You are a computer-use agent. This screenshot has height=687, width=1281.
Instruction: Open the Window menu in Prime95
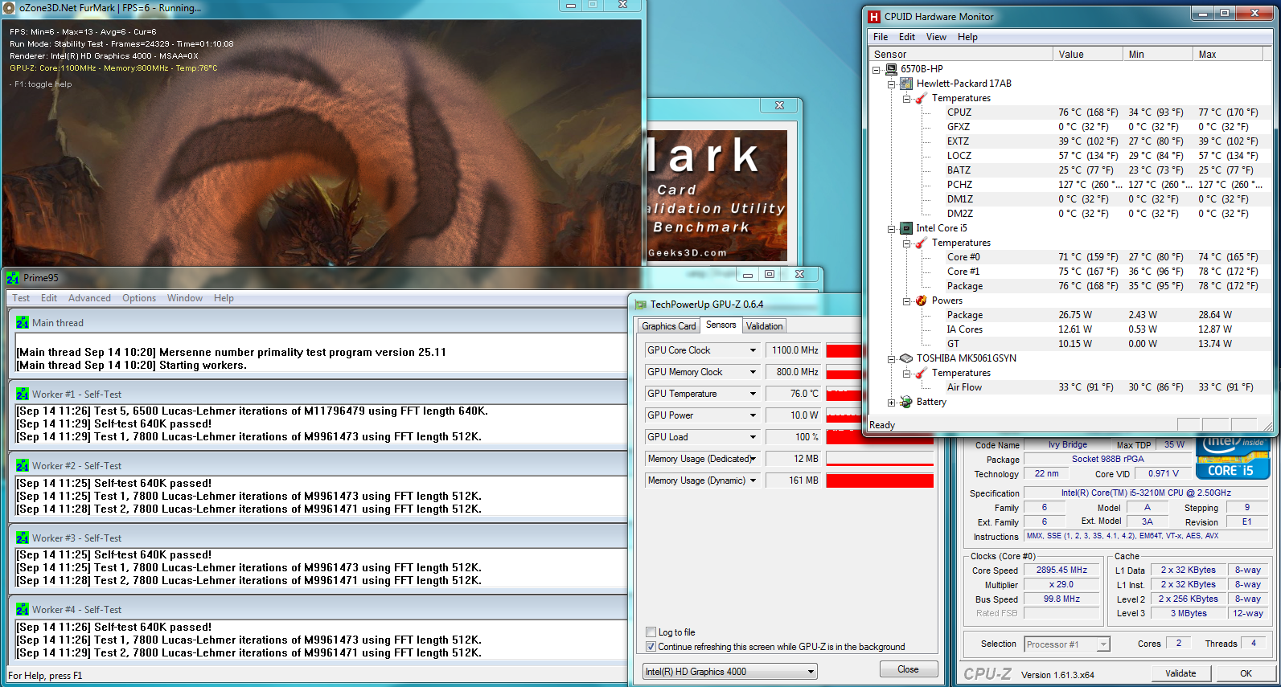185,298
